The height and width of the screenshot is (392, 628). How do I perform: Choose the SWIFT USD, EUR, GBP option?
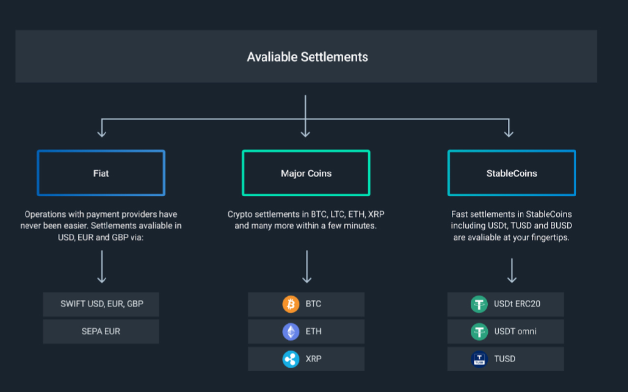pos(102,304)
